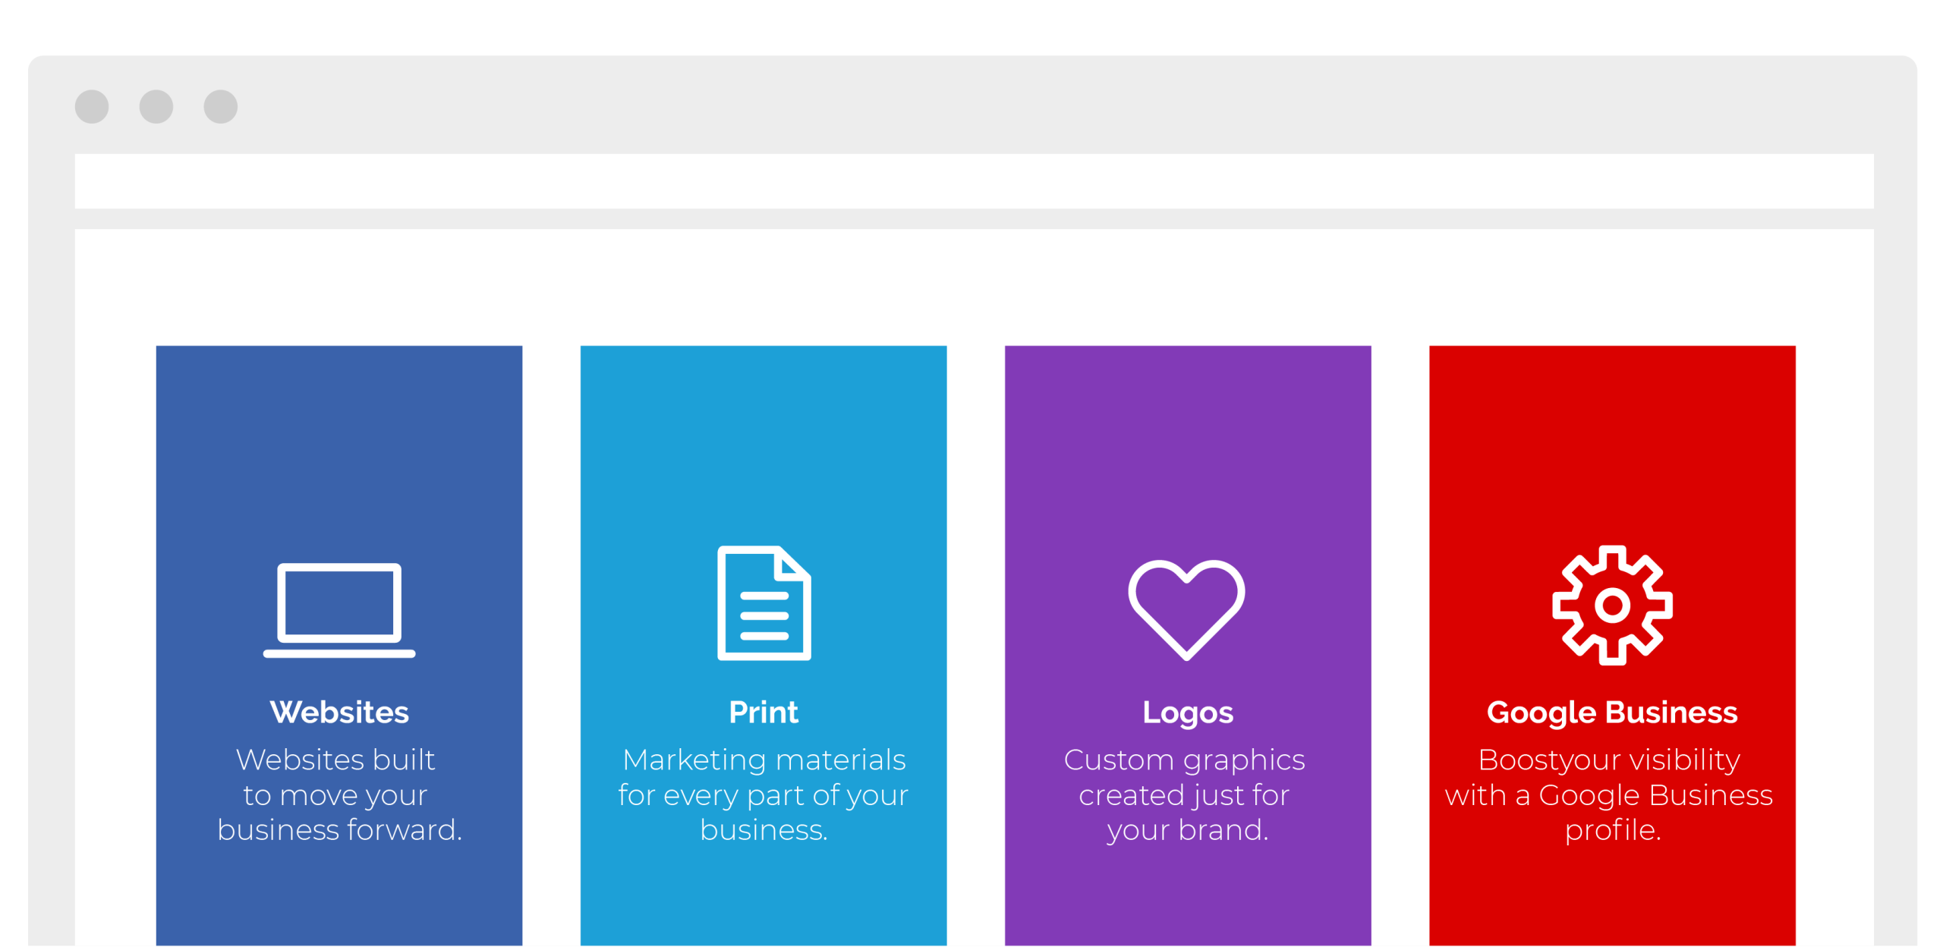Click the rightmost gray window dot
The image size is (1943, 947).
coord(221,106)
